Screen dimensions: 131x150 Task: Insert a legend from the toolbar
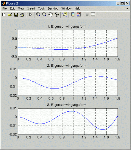coord(79,15)
